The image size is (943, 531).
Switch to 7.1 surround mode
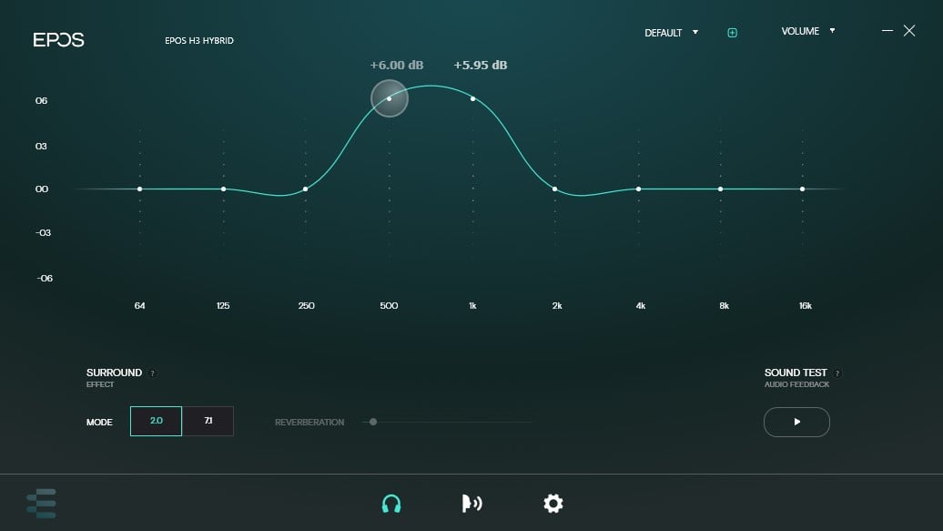pos(208,422)
